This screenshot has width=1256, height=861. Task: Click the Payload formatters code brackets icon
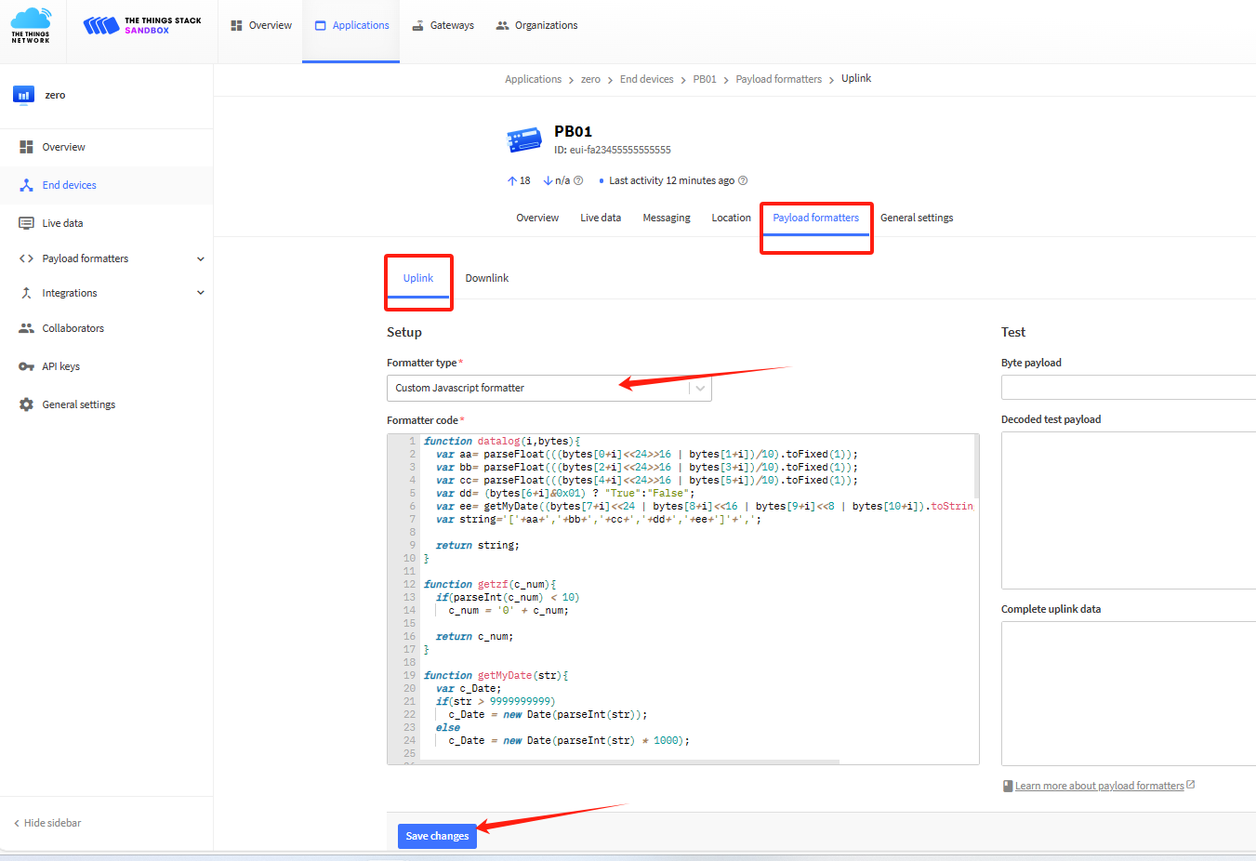coord(26,258)
